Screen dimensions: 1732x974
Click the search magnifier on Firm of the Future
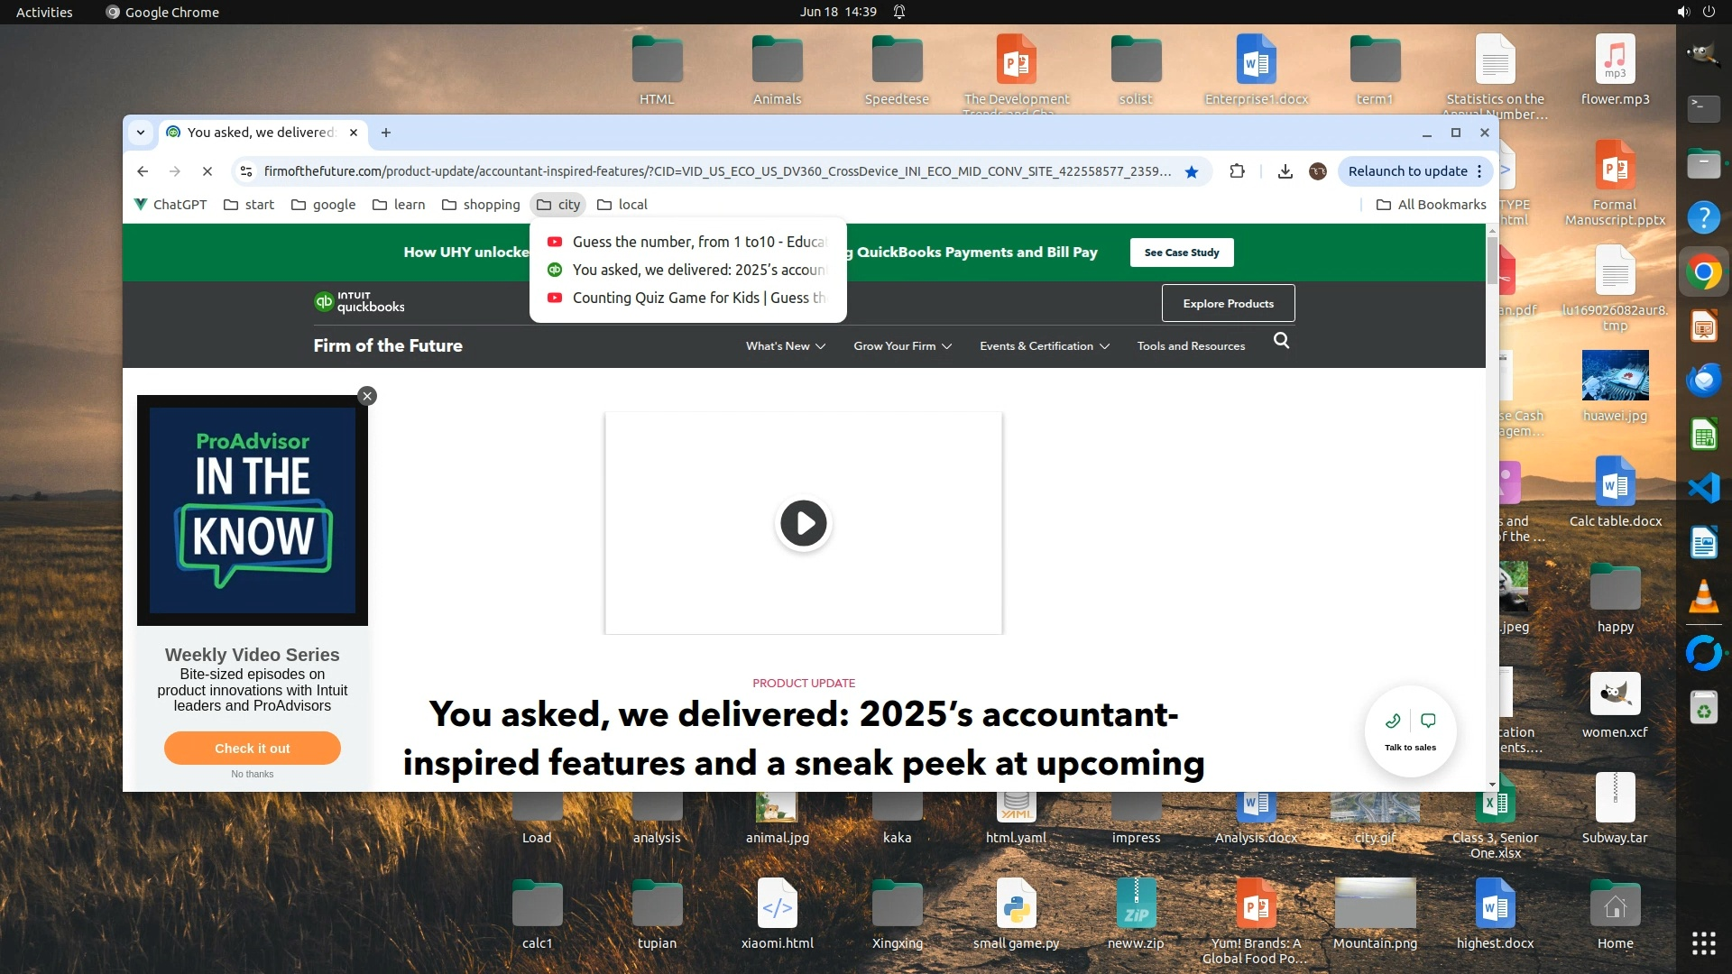click(1281, 341)
